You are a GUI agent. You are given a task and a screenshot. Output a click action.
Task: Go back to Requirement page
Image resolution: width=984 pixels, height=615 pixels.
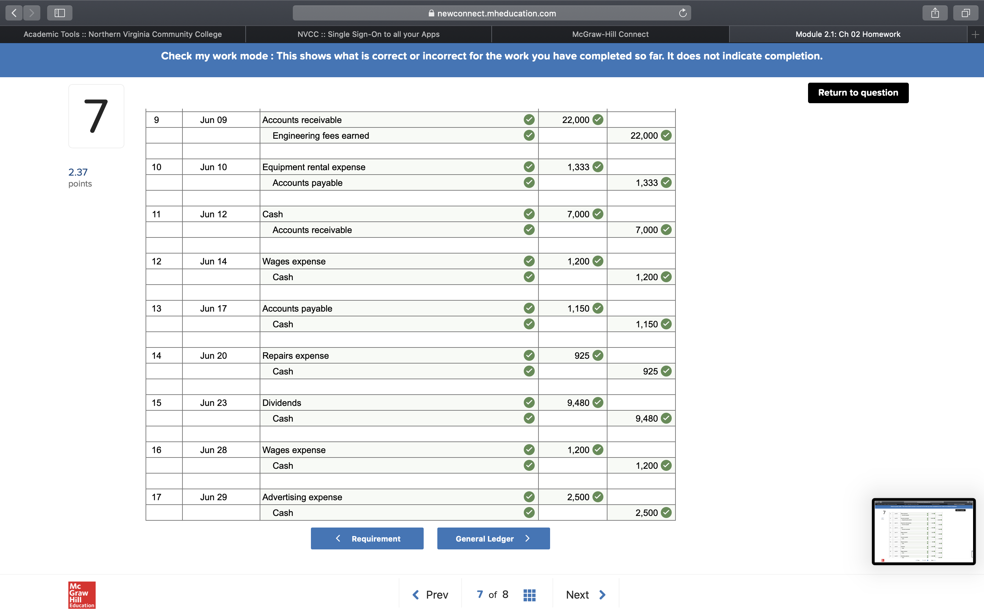coord(367,538)
